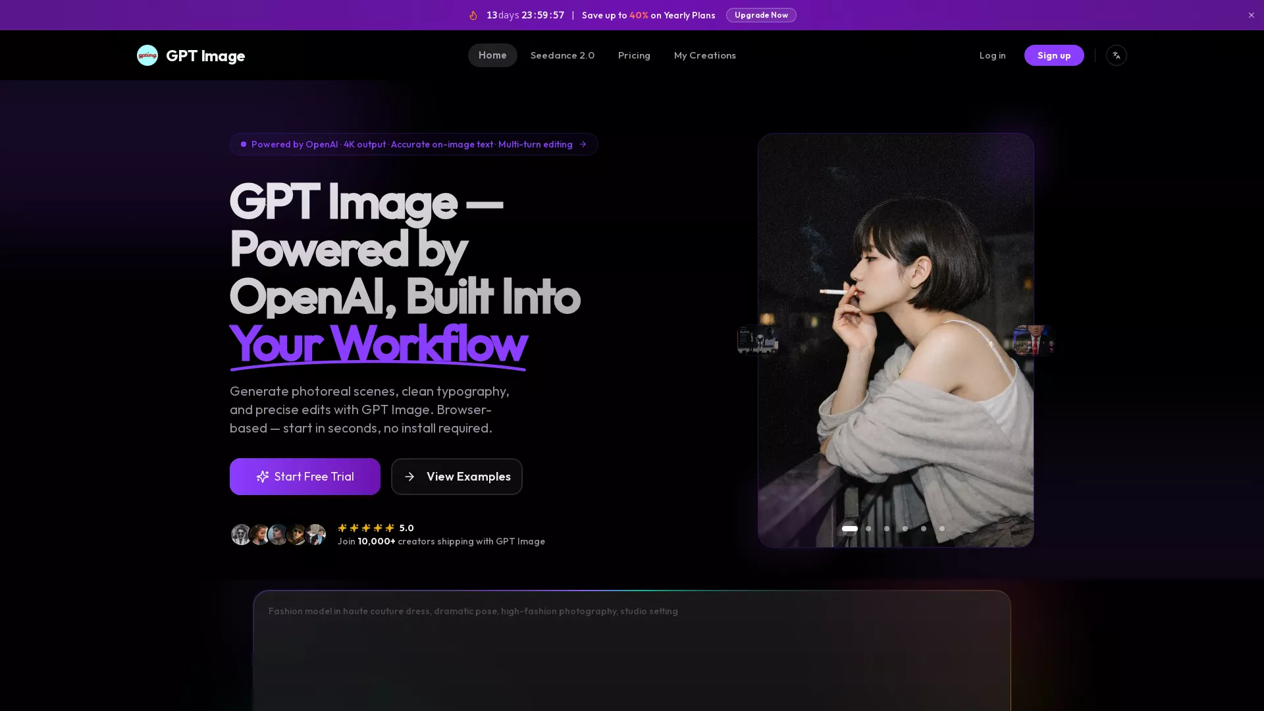Screen dimensions: 1264x711
Task: Click the GPT Image logo
Action: point(190,55)
